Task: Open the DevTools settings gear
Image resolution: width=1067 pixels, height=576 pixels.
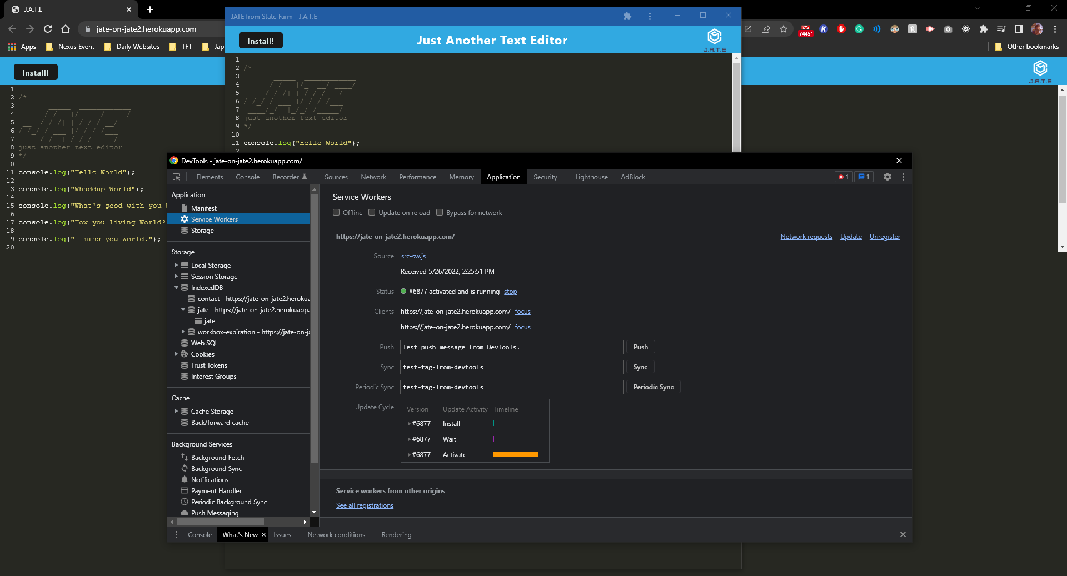Action: click(x=887, y=177)
